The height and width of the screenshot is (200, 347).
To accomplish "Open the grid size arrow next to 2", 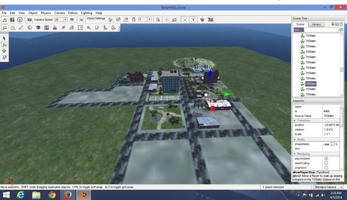I will (149, 19).
